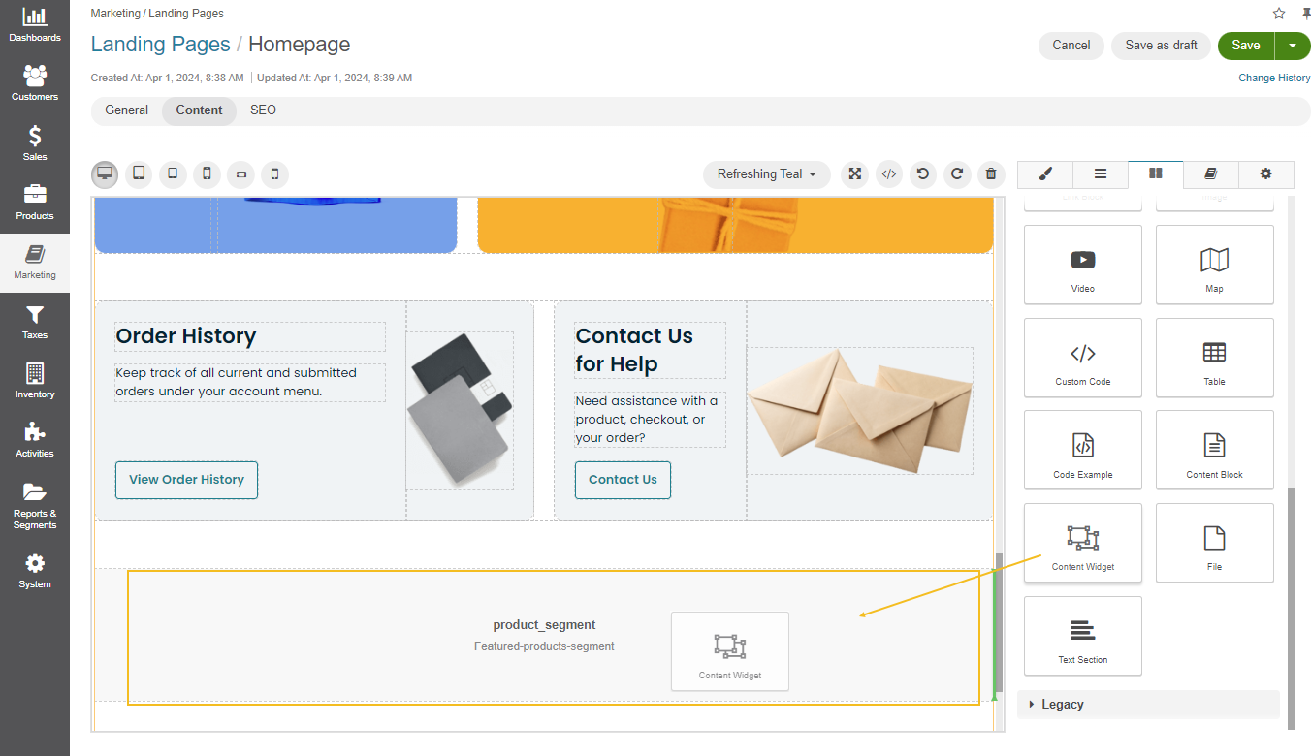Redo the last undone change

tap(957, 174)
